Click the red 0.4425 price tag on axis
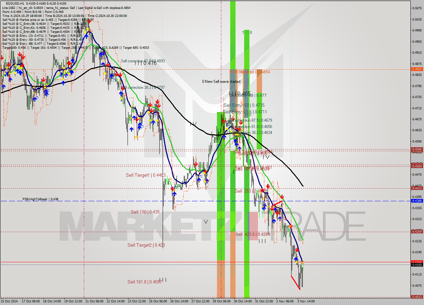The image size is (424, 305). pos(417,188)
